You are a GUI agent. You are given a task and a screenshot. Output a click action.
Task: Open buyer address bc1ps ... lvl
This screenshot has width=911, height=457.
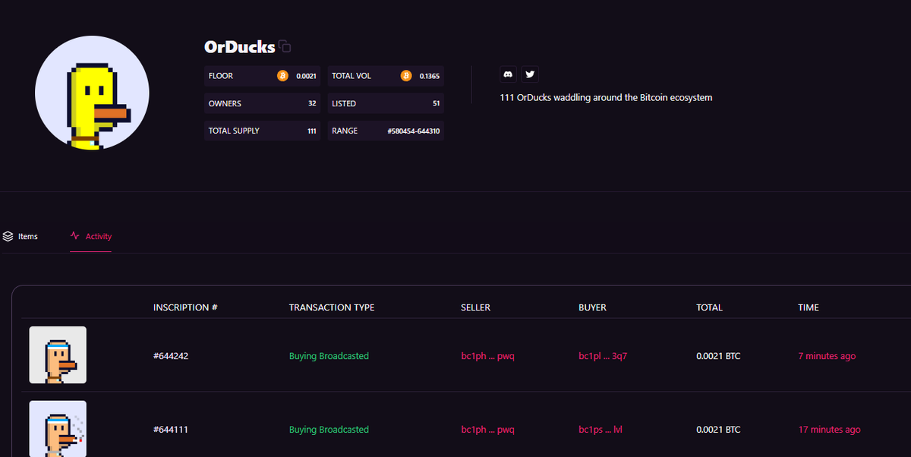601,430
